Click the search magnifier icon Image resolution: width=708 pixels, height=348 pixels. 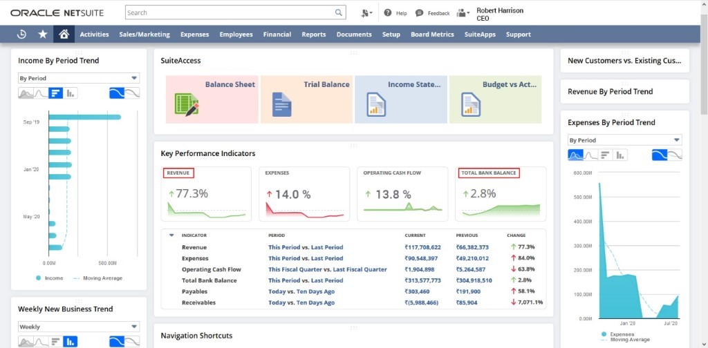point(339,12)
